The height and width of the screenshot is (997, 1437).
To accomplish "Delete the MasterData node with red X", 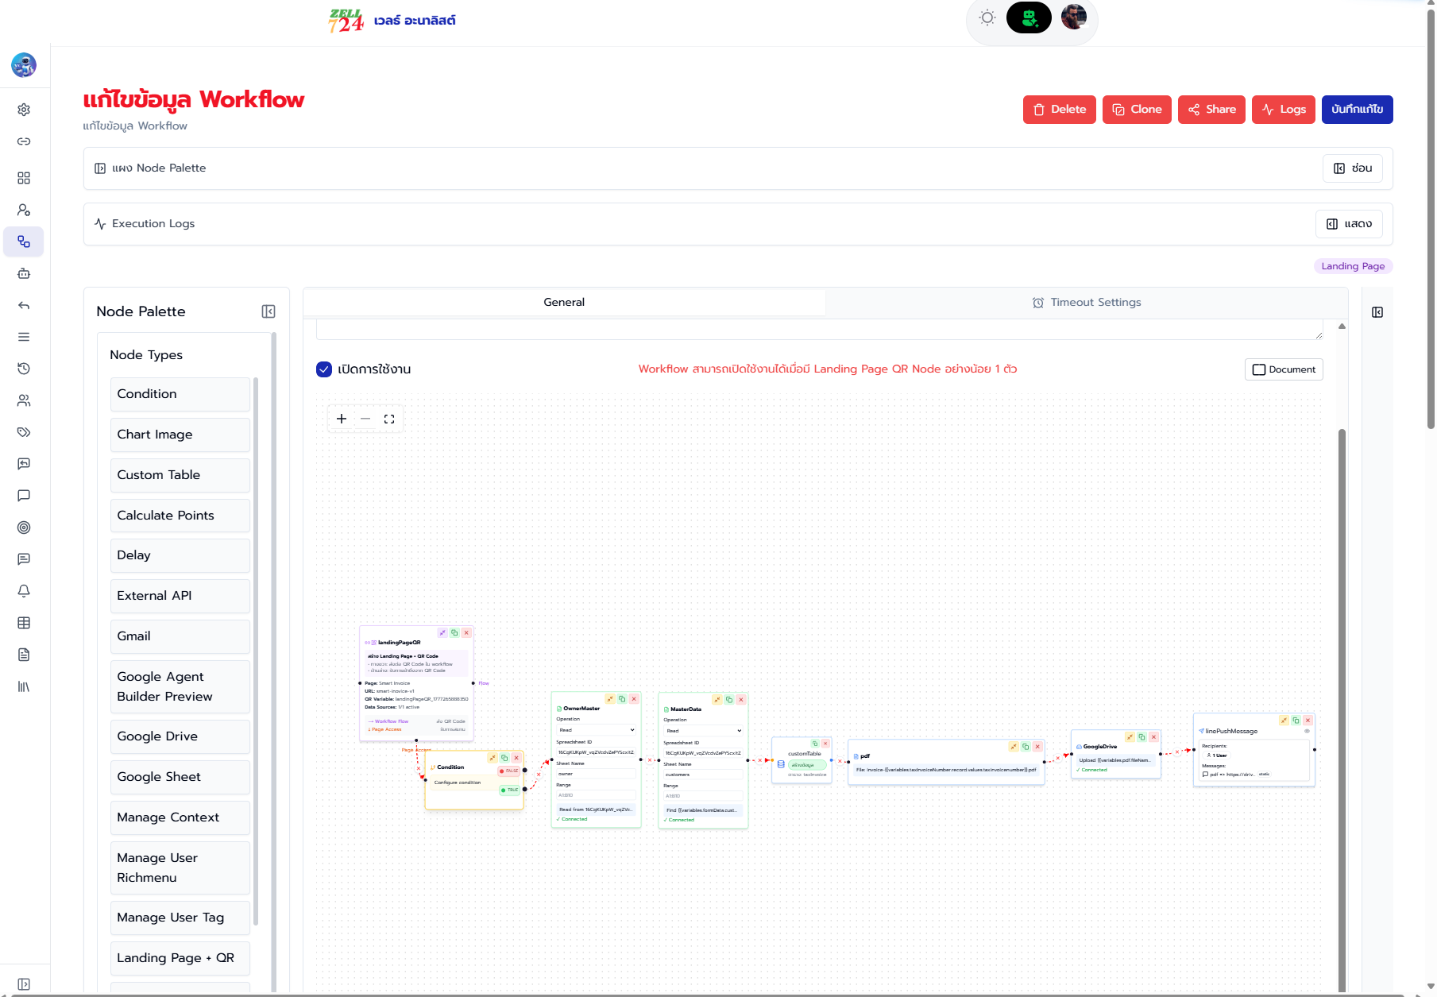I will click(x=741, y=700).
